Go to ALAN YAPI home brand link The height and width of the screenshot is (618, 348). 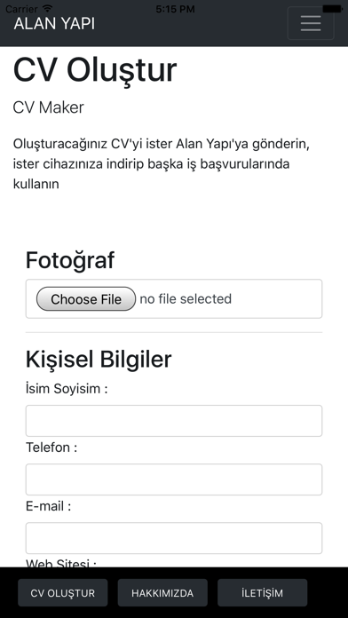tap(54, 24)
